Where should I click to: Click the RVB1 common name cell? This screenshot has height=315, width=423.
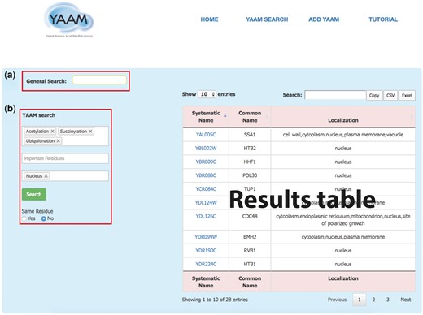[x=250, y=251]
